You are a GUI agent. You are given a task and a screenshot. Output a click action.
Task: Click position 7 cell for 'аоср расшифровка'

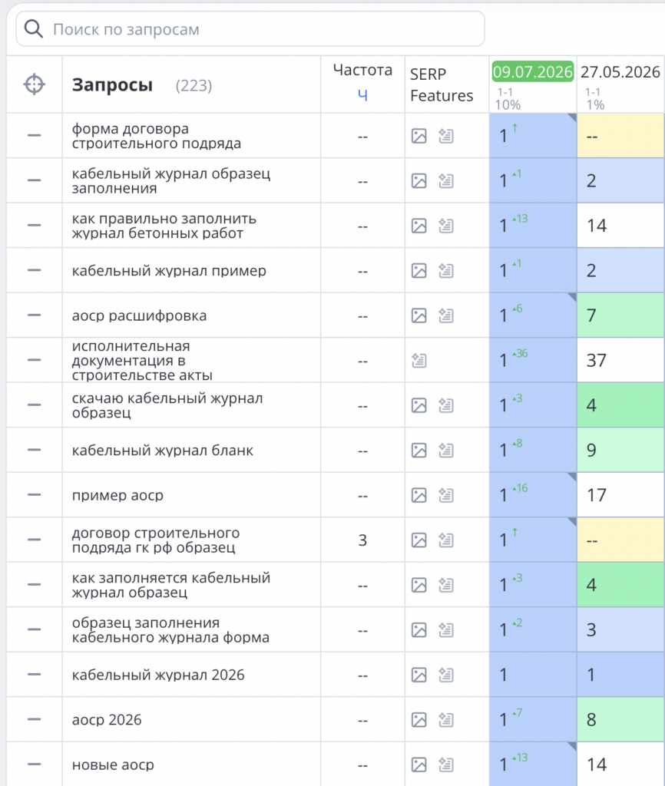point(621,315)
